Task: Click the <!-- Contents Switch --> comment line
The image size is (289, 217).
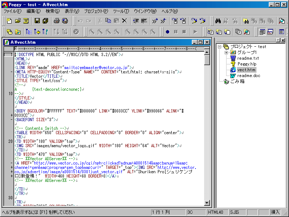Action: [x=42, y=128]
